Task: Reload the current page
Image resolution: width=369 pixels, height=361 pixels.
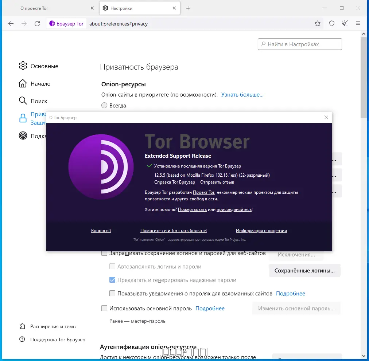Action: click(x=37, y=24)
